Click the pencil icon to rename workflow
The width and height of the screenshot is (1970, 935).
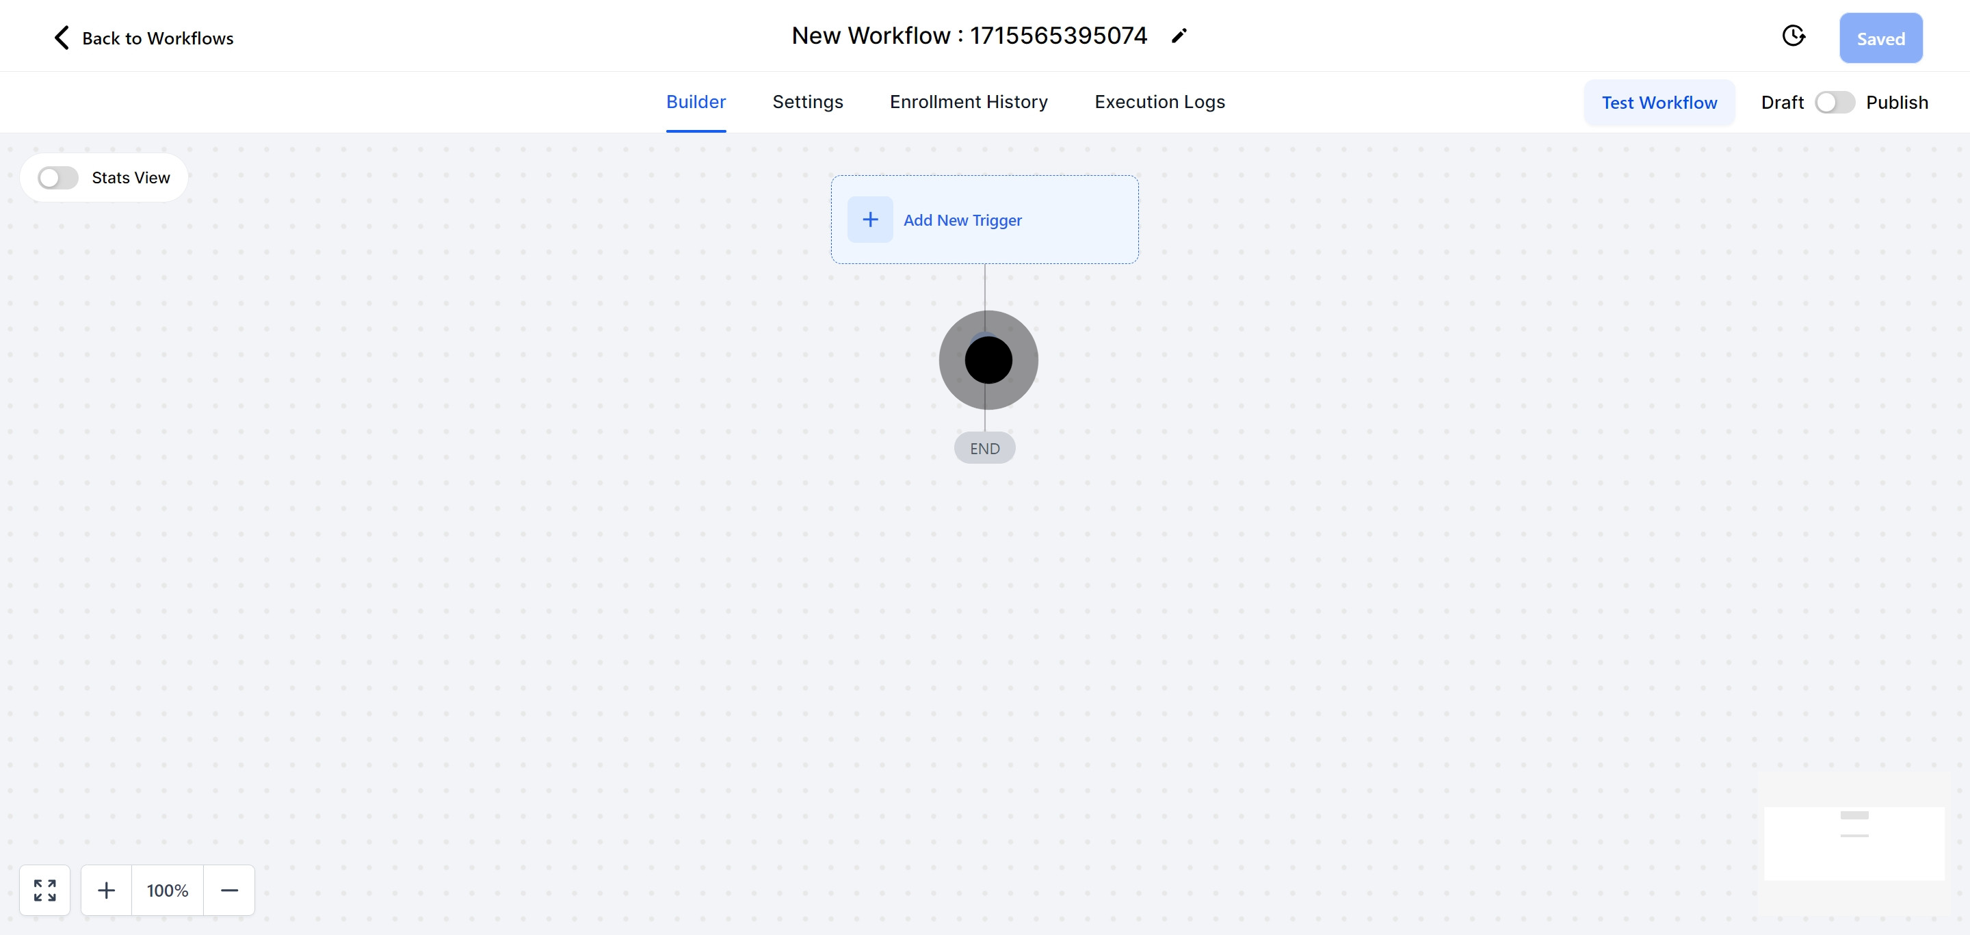(1179, 36)
